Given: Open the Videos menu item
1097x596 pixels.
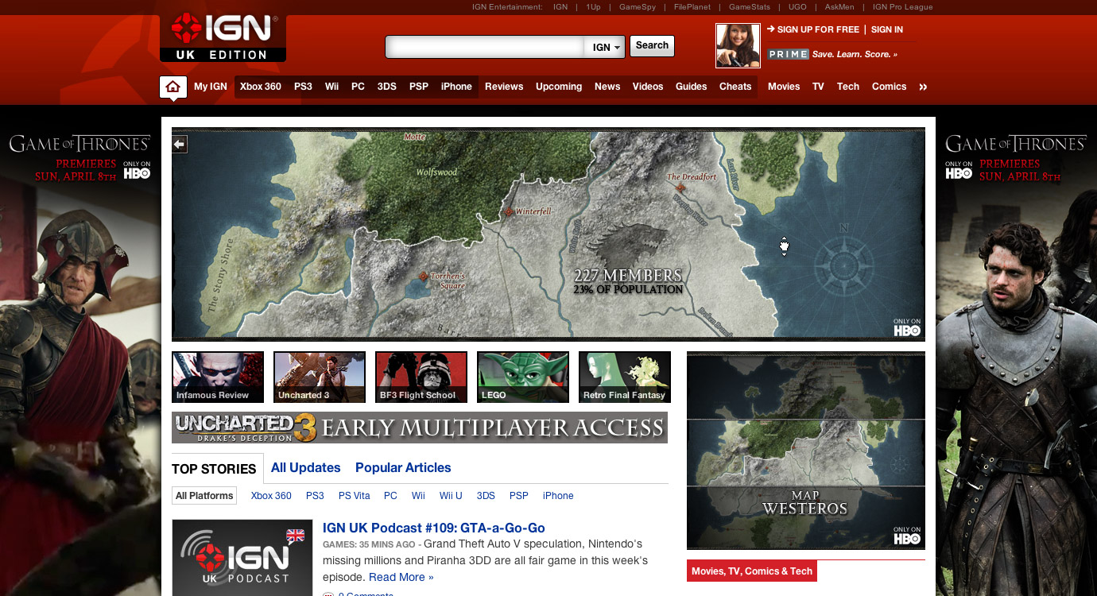Looking at the screenshot, I should pos(648,87).
